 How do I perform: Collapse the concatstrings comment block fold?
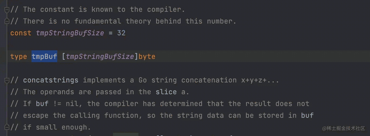tap(7, 80)
